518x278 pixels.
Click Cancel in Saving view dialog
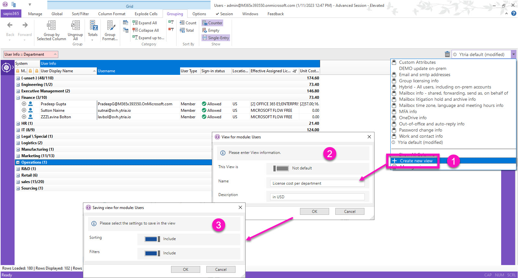point(221,269)
